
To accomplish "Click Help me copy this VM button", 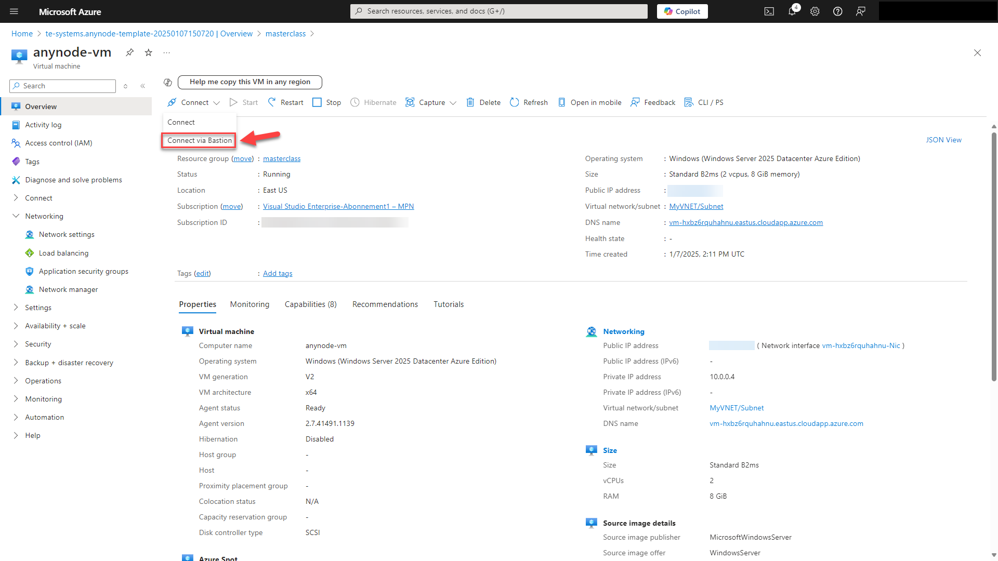I will [250, 82].
